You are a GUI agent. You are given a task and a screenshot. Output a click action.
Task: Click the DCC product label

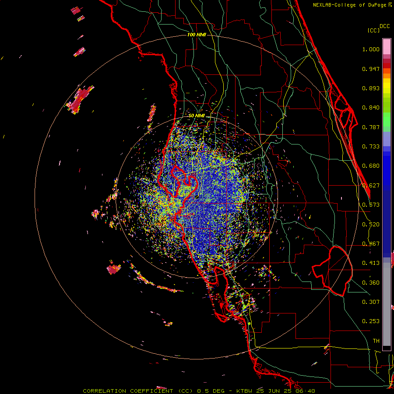pyautogui.click(x=385, y=26)
